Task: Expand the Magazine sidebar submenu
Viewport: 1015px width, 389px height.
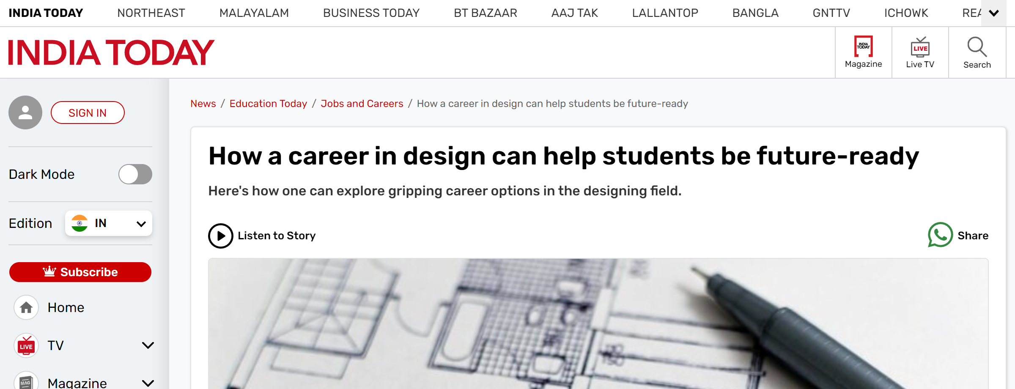Action: (x=148, y=383)
